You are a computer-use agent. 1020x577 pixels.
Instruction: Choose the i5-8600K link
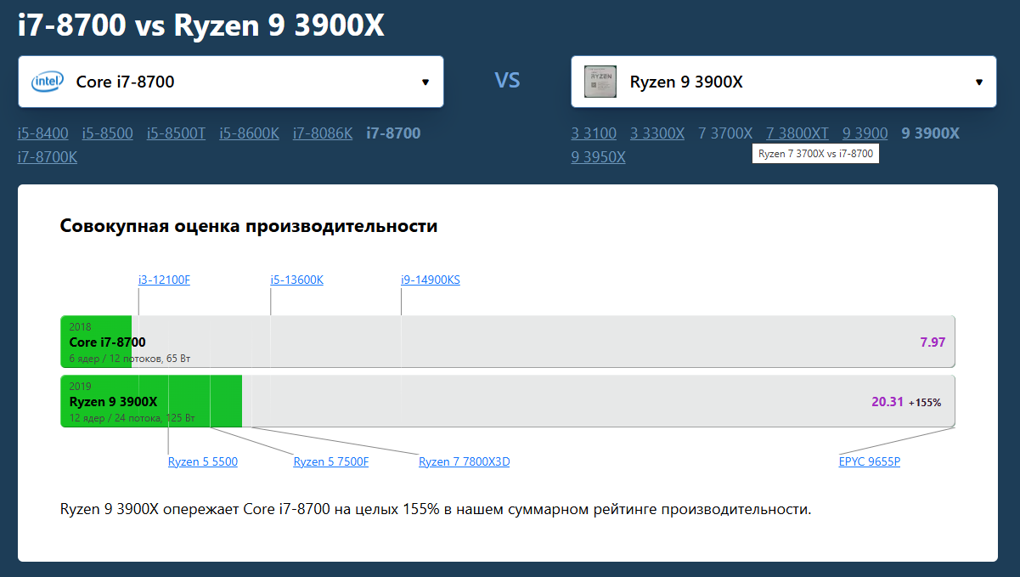[x=249, y=133]
